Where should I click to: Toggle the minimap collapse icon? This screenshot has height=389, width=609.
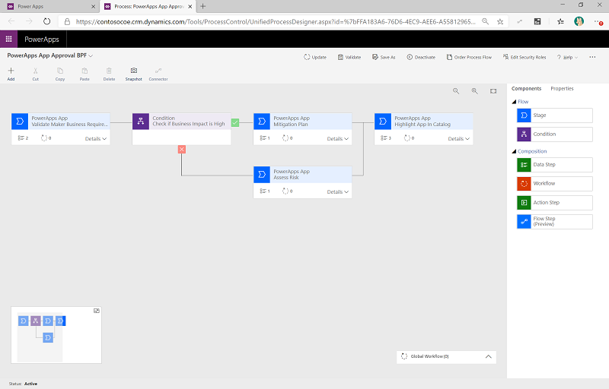[x=97, y=311]
